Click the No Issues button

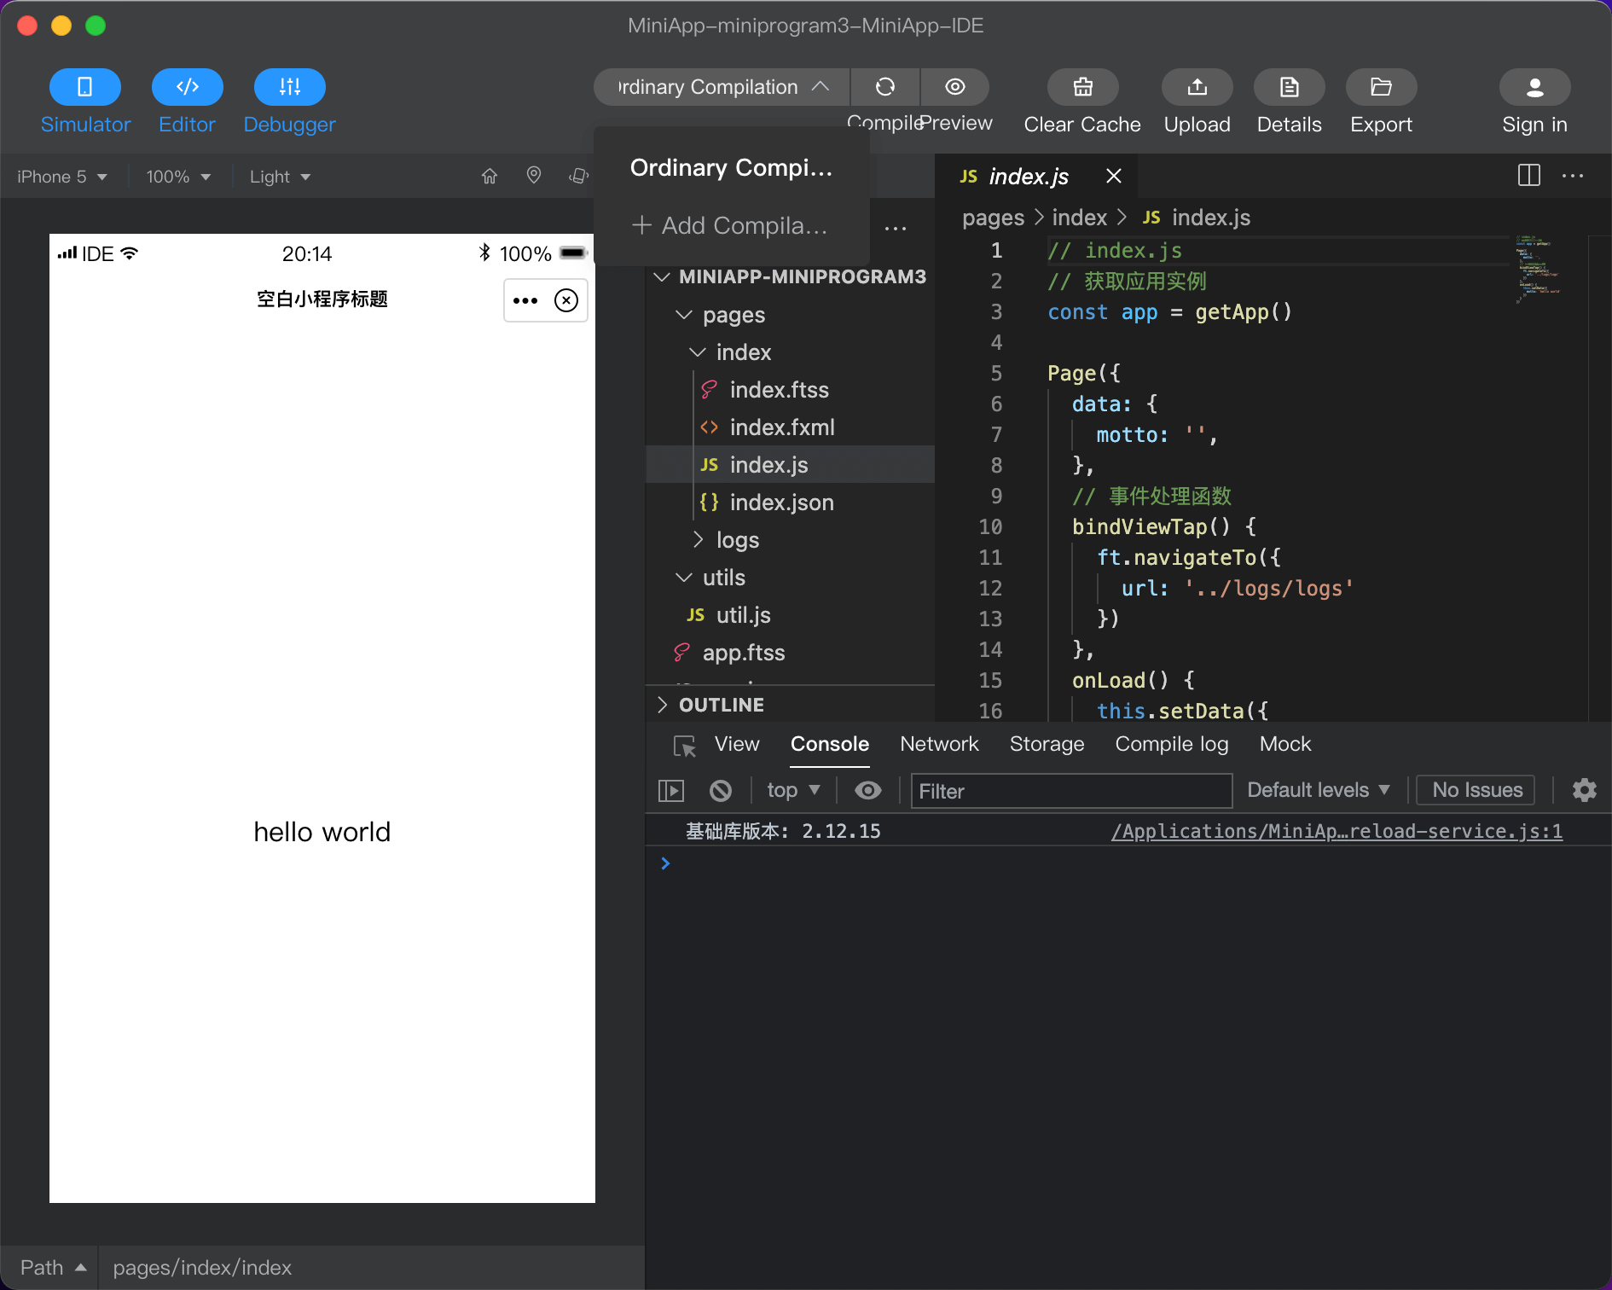click(x=1476, y=790)
